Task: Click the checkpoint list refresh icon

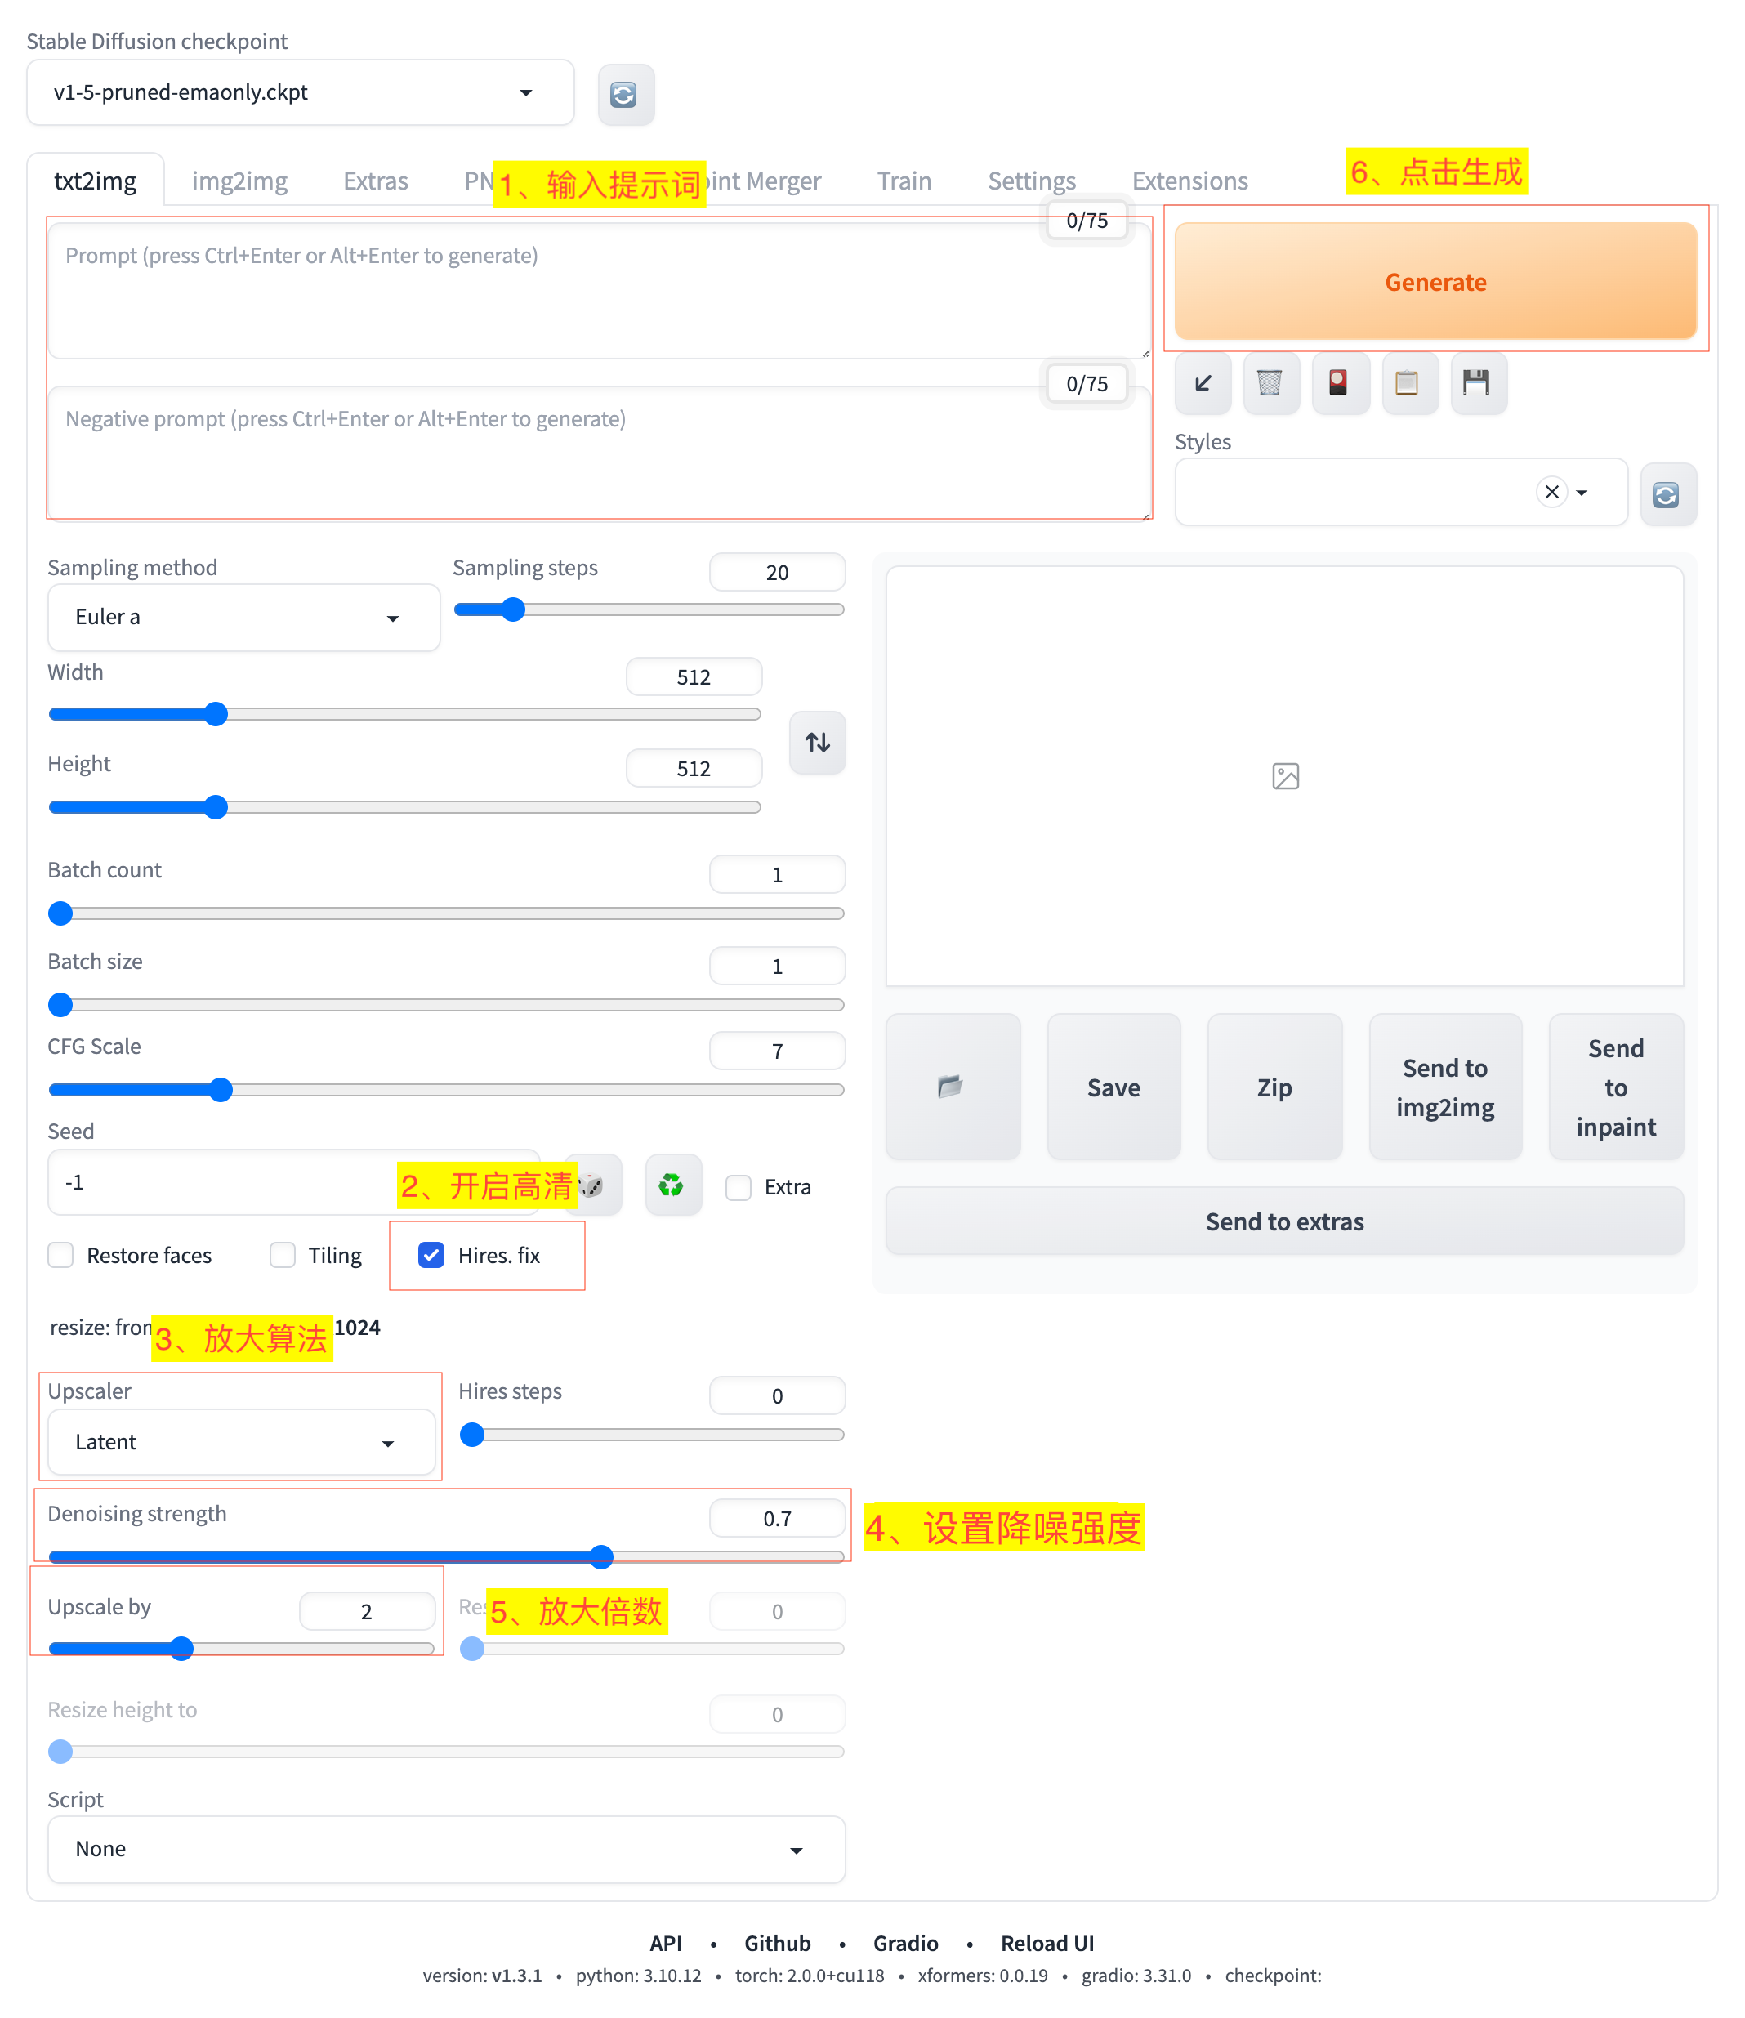Action: [x=624, y=95]
